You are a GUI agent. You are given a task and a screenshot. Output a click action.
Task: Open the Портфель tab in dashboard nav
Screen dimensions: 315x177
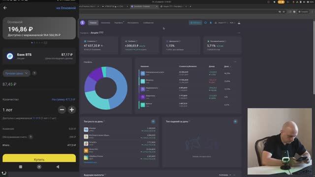[x=119, y=23]
